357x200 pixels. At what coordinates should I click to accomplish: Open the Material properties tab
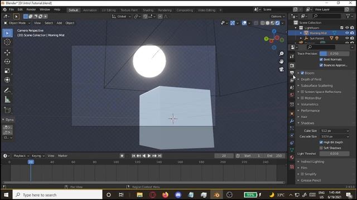point(292,157)
